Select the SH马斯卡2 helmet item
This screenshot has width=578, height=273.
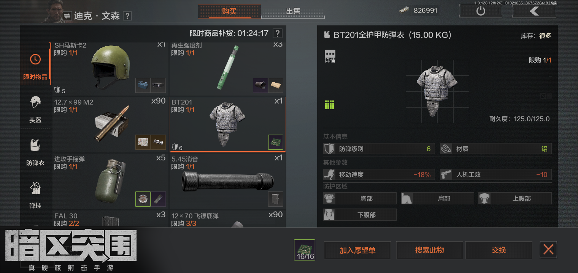tap(110, 68)
